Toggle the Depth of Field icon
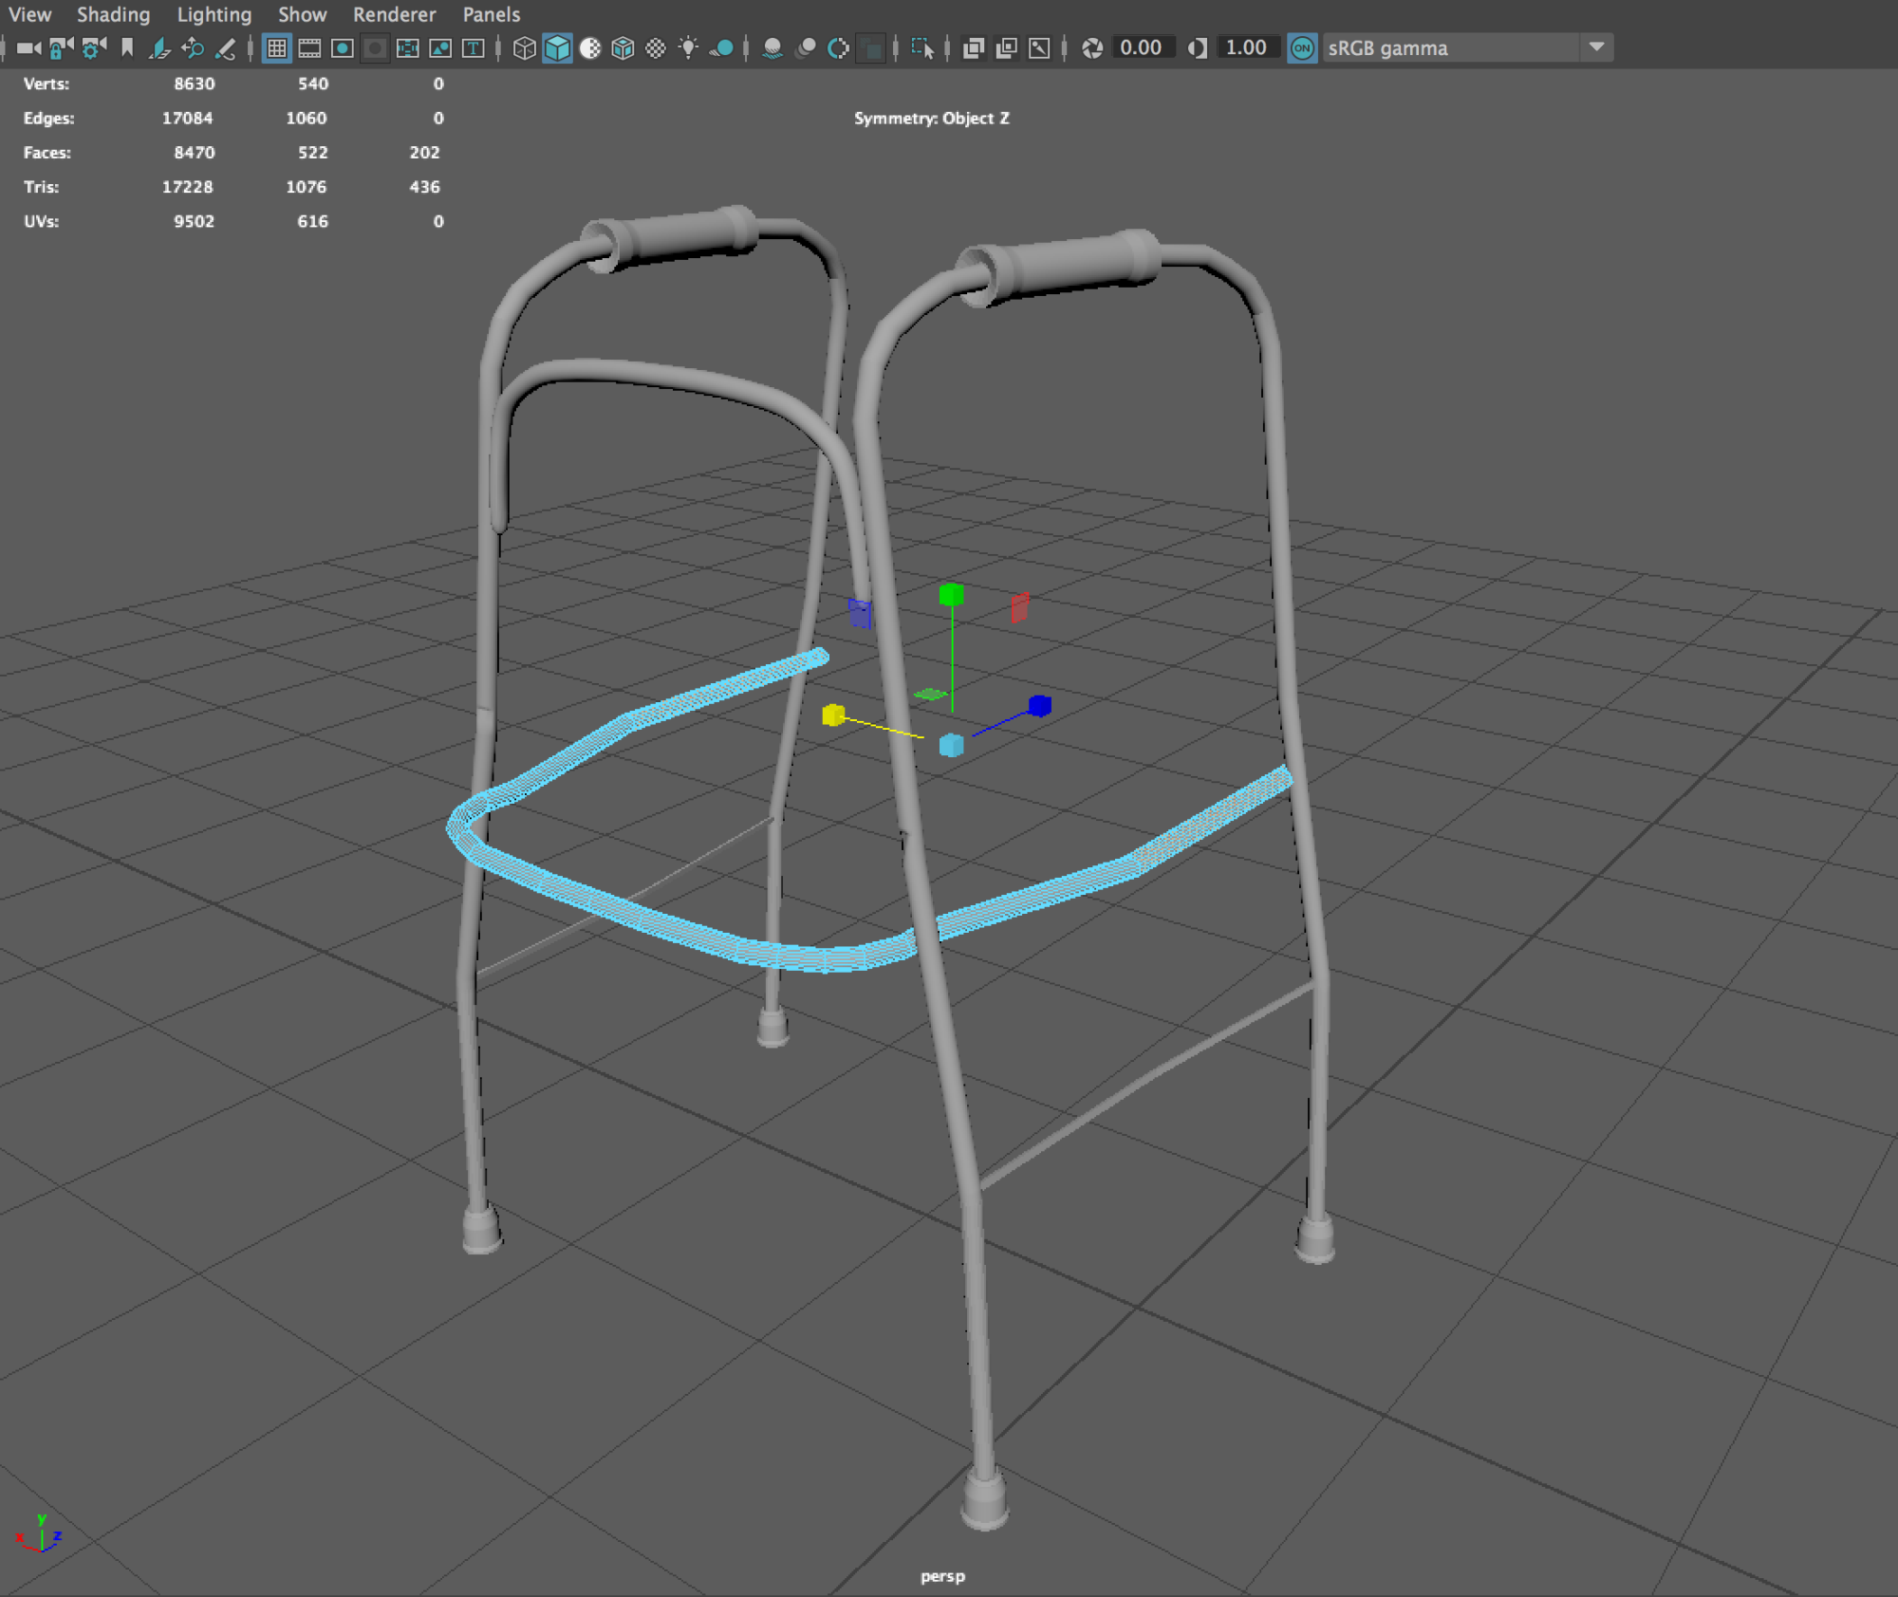The height and width of the screenshot is (1597, 1898). click(871, 47)
